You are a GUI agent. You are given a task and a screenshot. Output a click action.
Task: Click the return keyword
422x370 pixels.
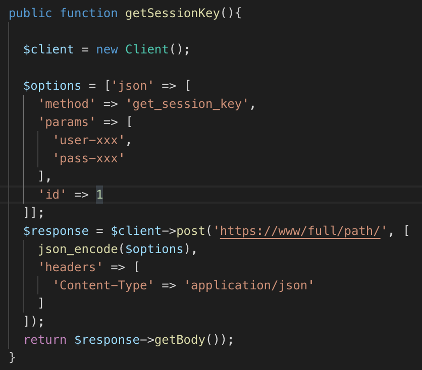44,340
